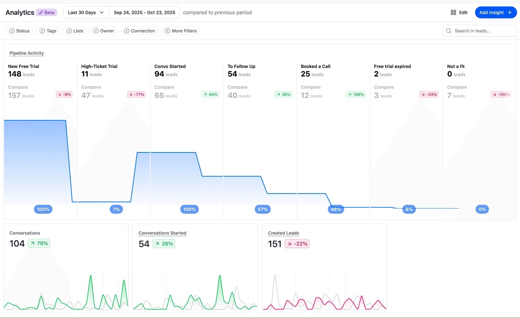Viewport: 520px width, 318px height.
Task: Open the Created Leads card title
Action: (283, 233)
